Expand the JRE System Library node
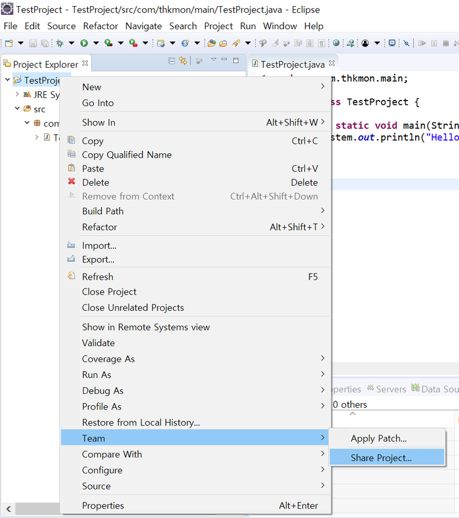 pyautogui.click(x=17, y=95)
